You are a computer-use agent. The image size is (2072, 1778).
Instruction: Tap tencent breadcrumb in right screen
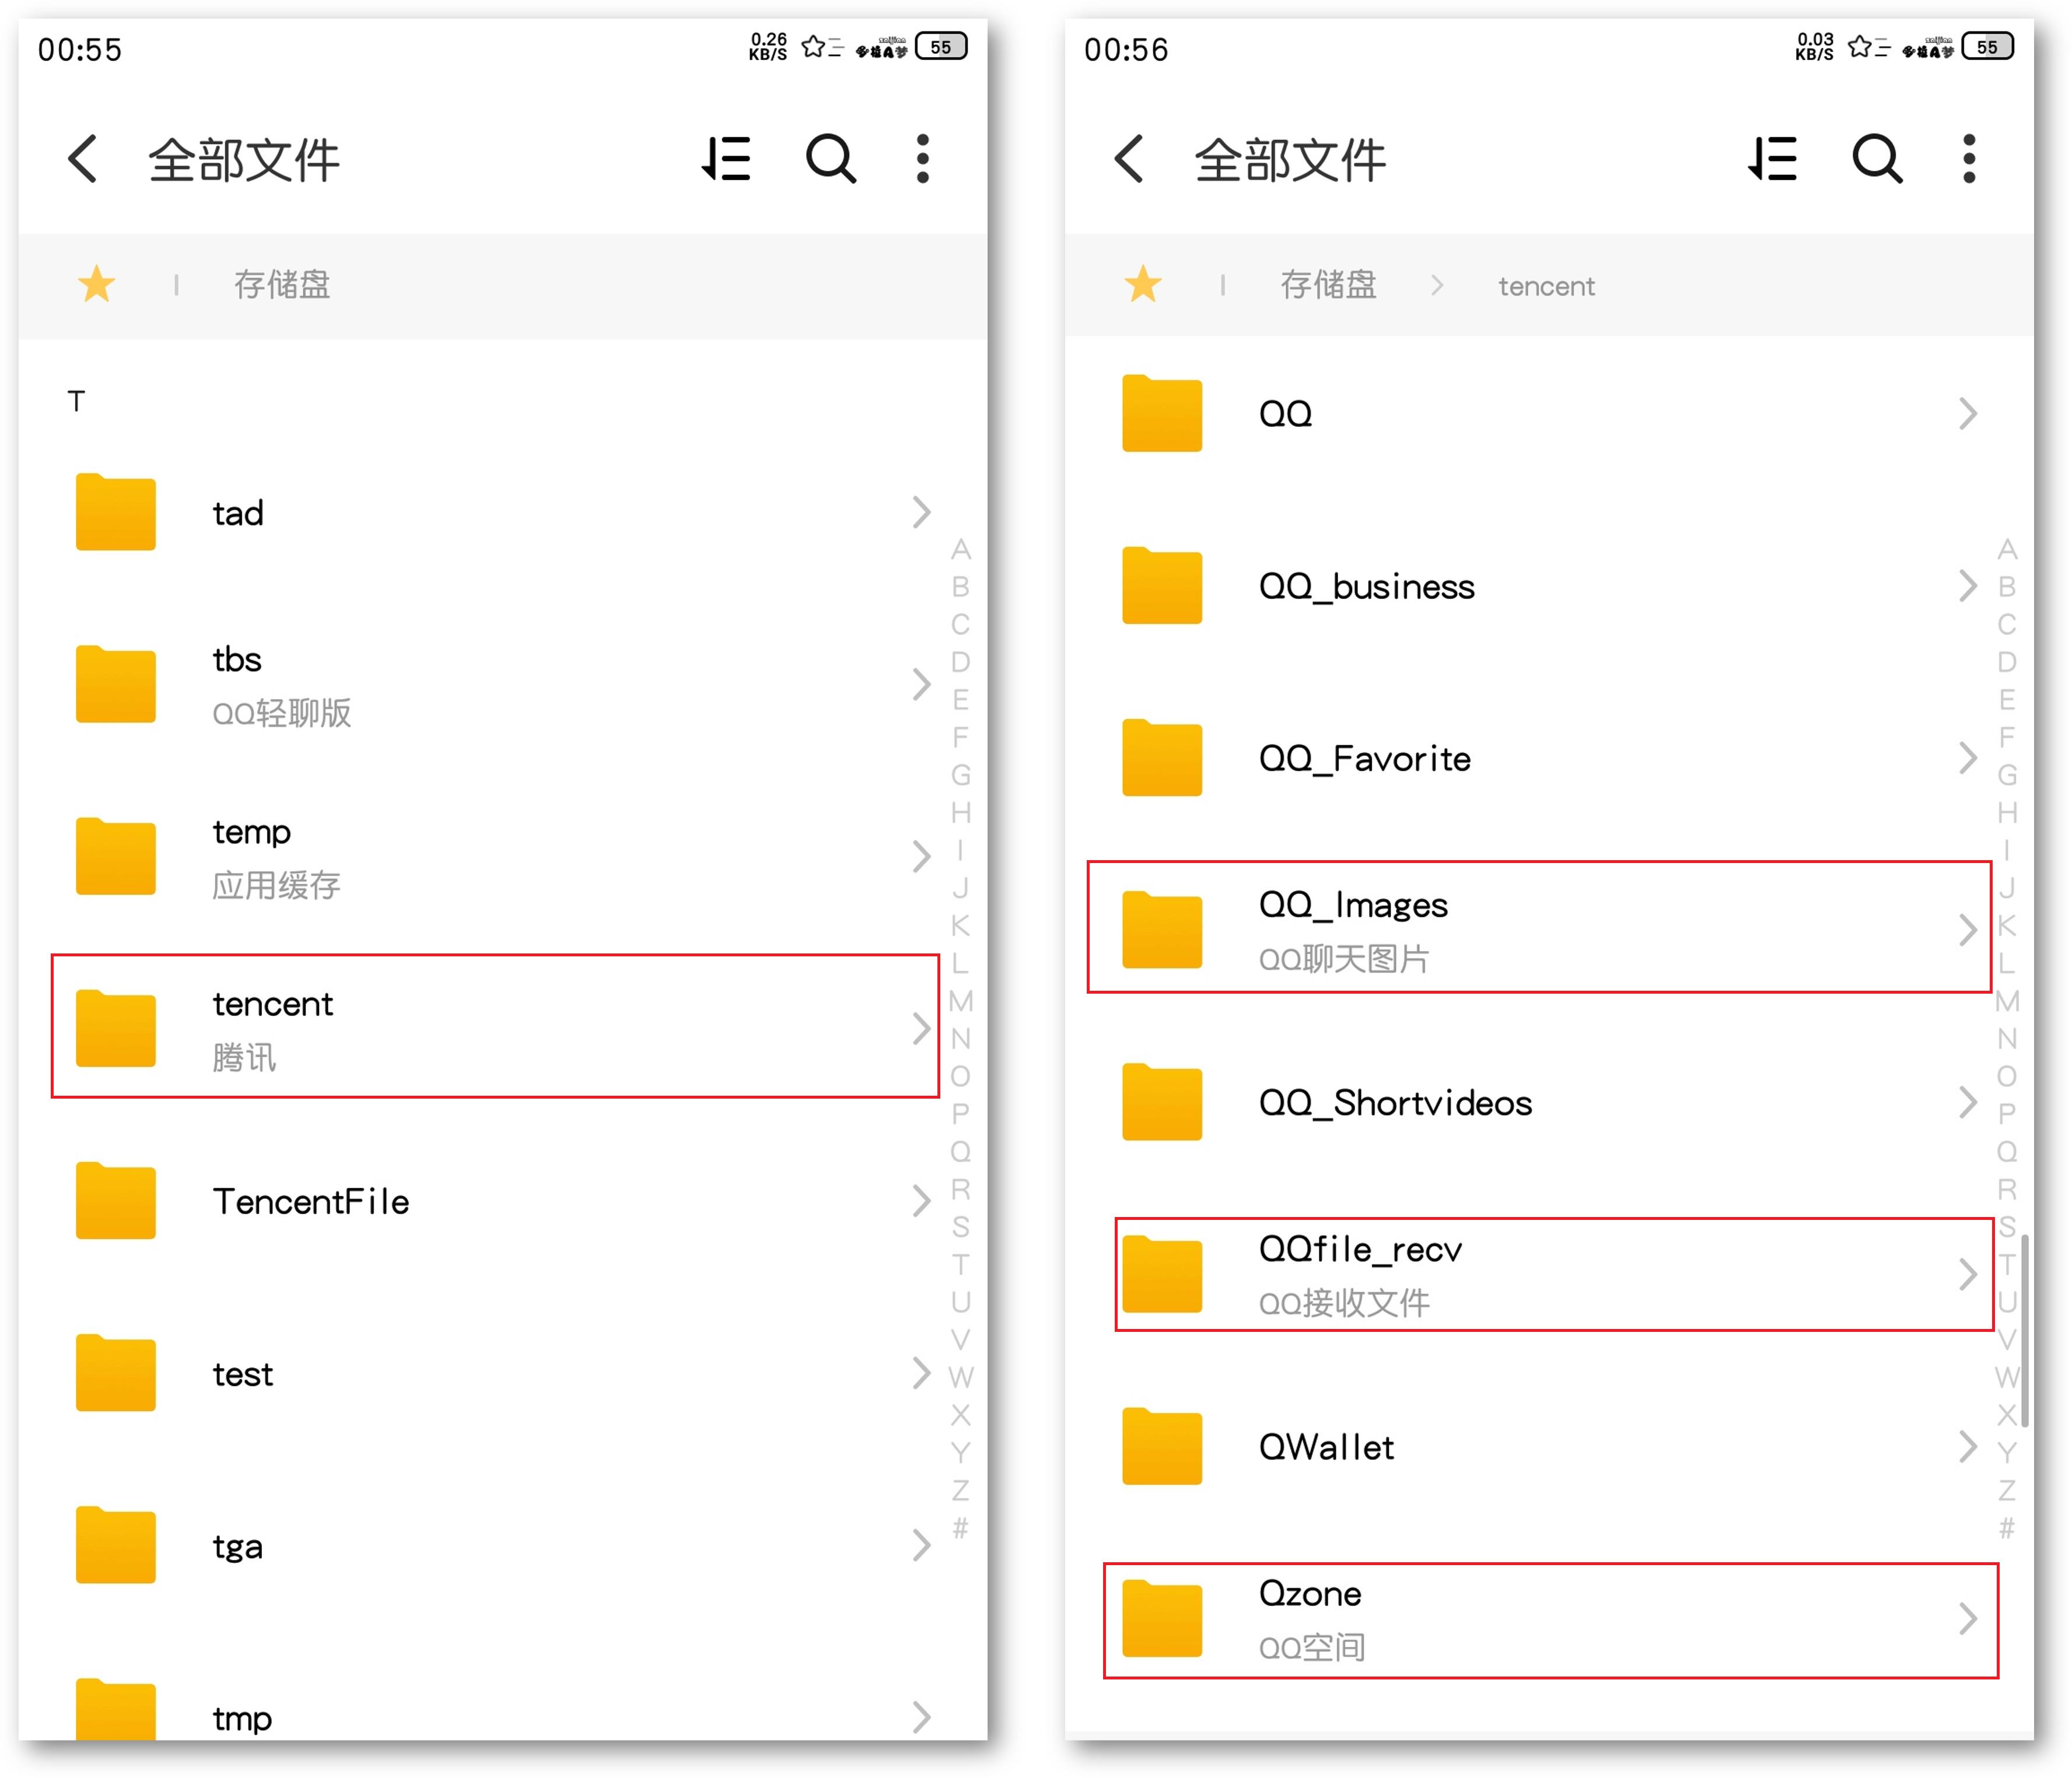(x=1546, y=286)
